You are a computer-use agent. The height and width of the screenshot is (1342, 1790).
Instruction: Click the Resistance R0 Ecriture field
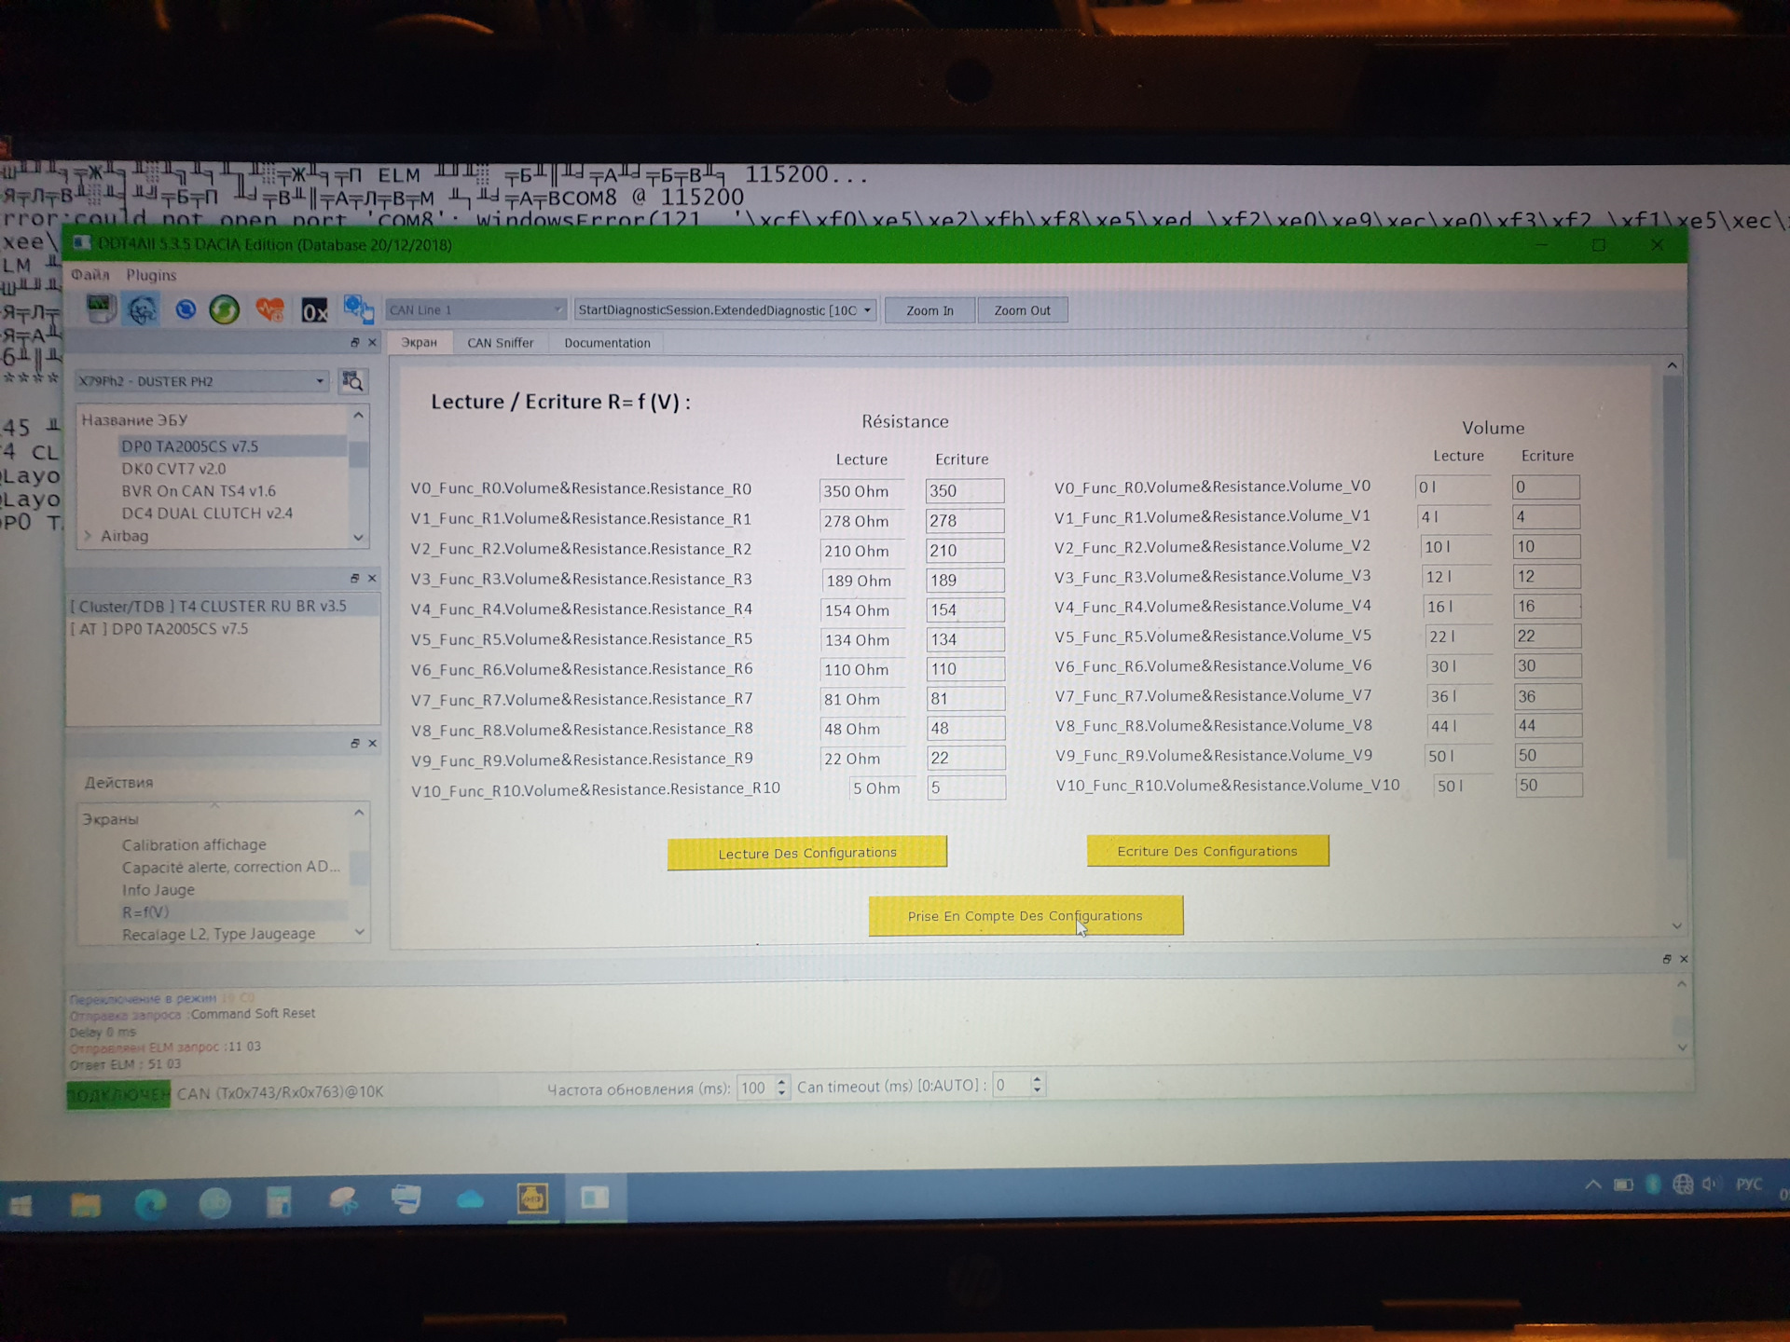click(964, 491)
